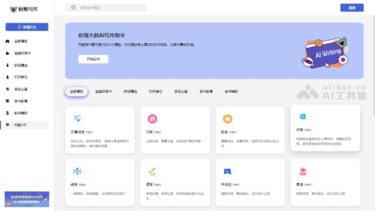375x211 pixels.
Task: Switch to the 学生必备 template tab
Action: pos(180,92)
